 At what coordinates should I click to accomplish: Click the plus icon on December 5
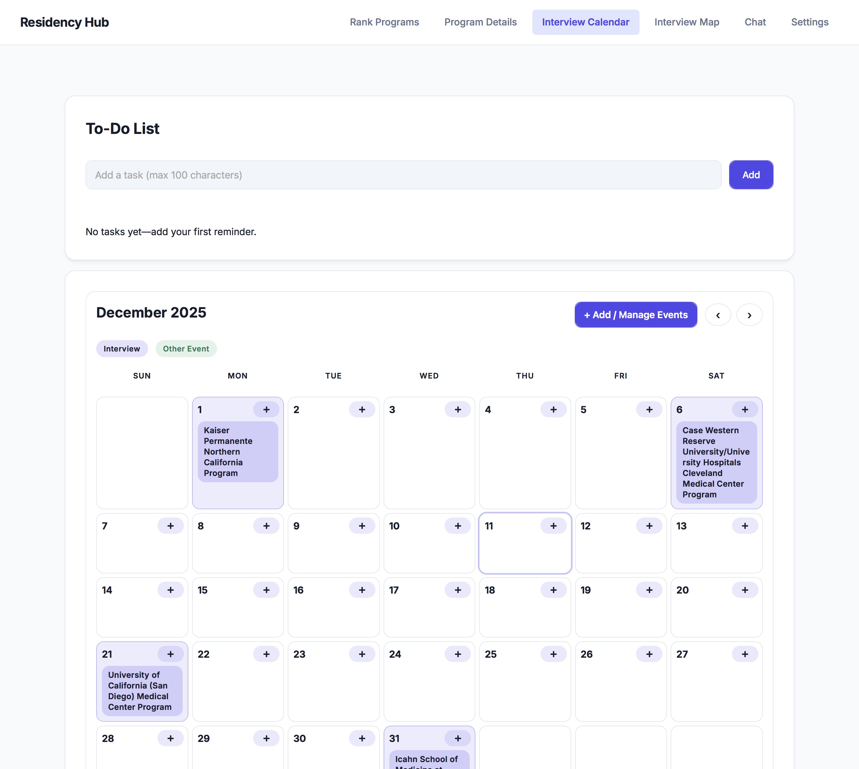(649, 409)
